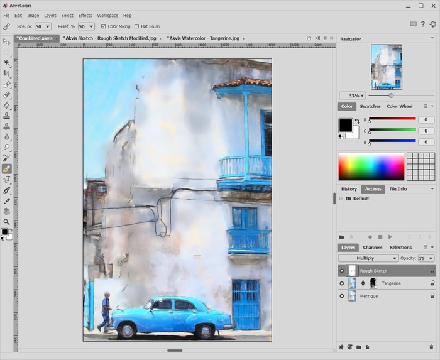Open Layers panel options menu
440x360 pixels.
click(x=426, y=248)
